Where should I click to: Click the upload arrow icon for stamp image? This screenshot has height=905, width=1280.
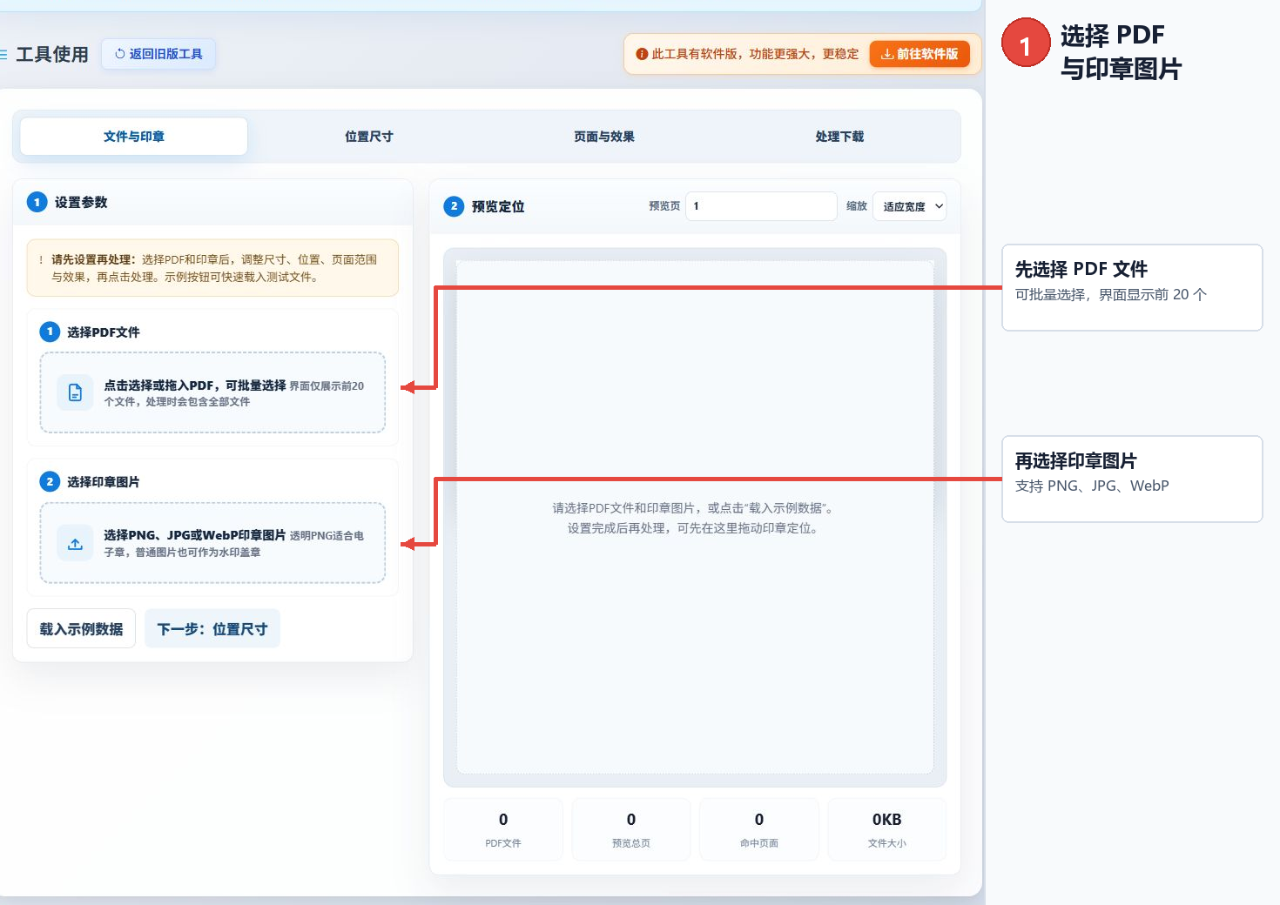click(75, 544)
